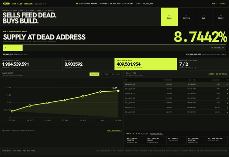Open the tx link for the 1.25M cumulative row

(227, 98)
